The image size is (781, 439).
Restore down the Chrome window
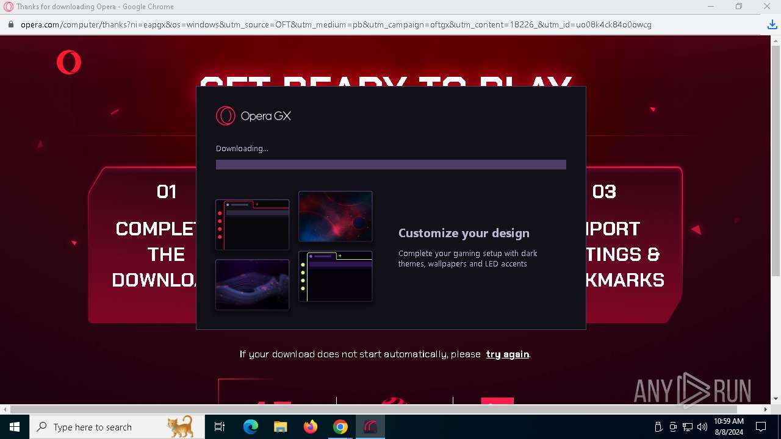739,7
